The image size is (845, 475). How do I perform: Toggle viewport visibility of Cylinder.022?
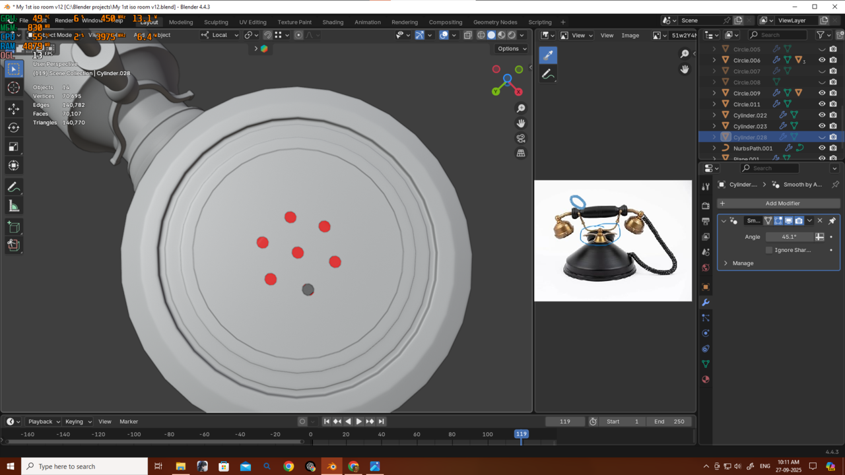pos(822,115)
